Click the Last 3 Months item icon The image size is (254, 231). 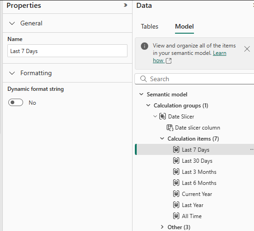point(176,172)
